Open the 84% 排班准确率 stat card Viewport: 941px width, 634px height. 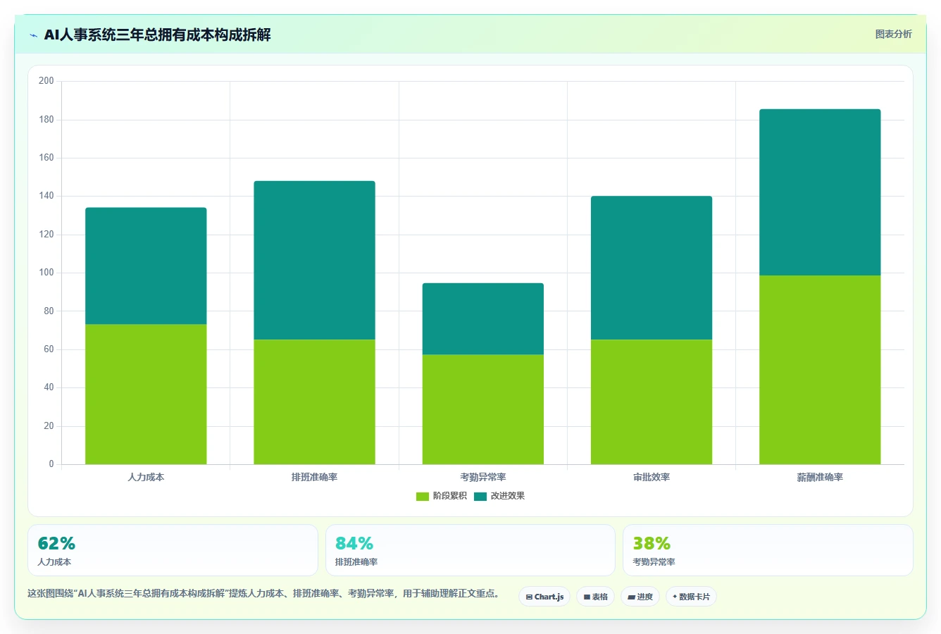[470, 550]
